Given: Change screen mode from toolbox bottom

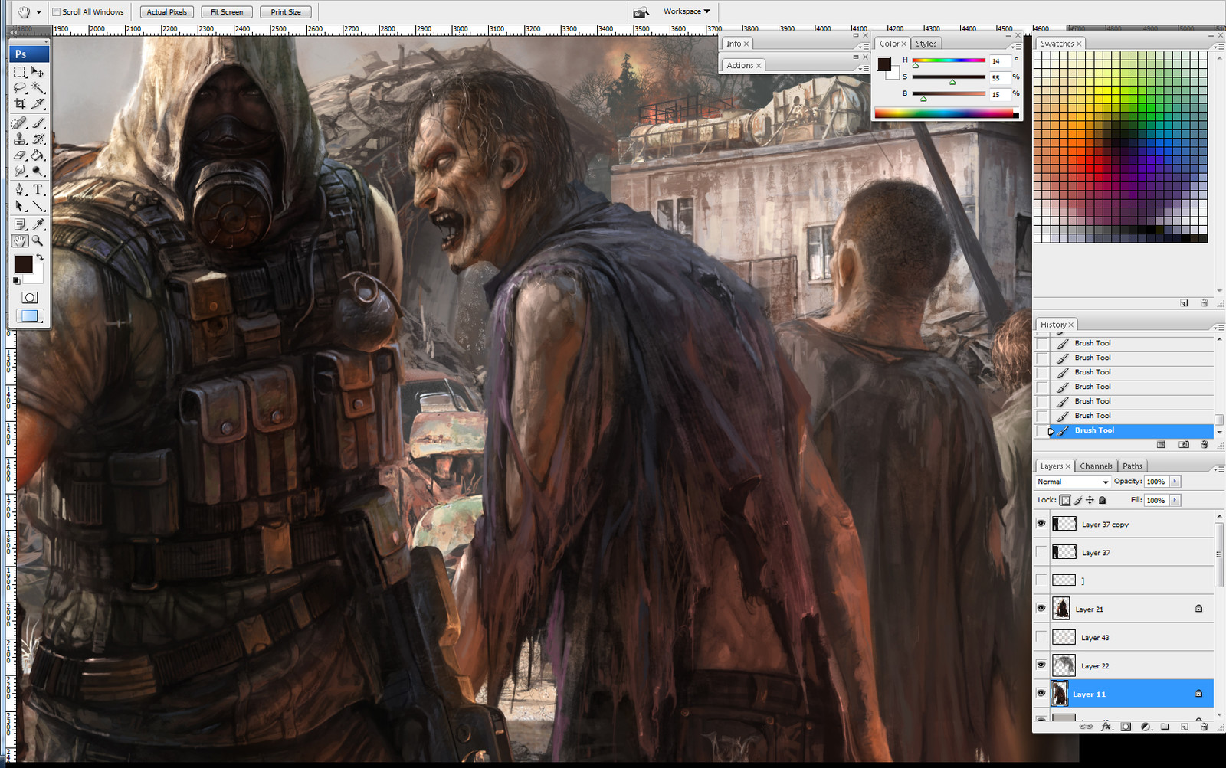Looking at the screenshot, I should 29,315.
